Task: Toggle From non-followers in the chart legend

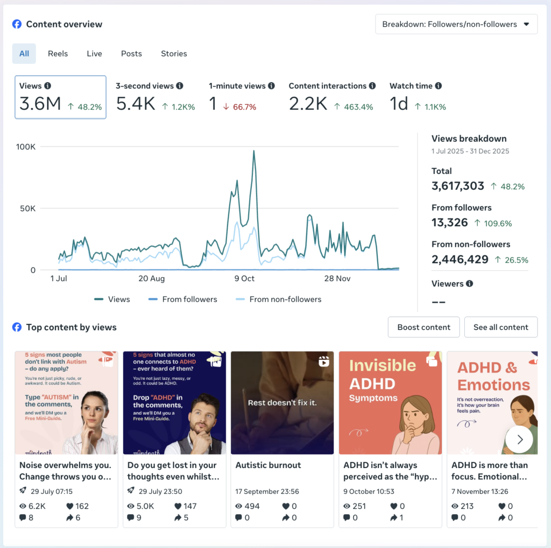Action: click(x=278, y=299)
